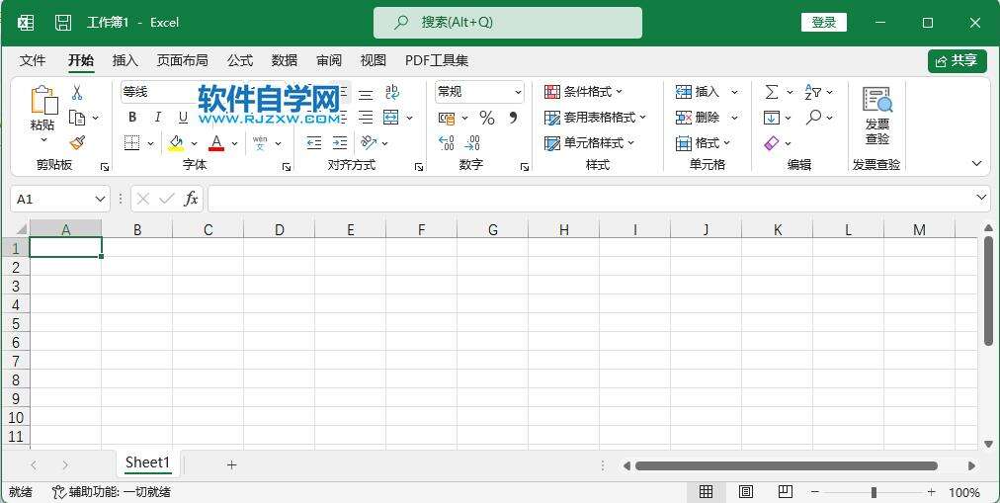Switch to the 页面布局 tab
Screen dimensions: 1000x503
pos(183,60)
